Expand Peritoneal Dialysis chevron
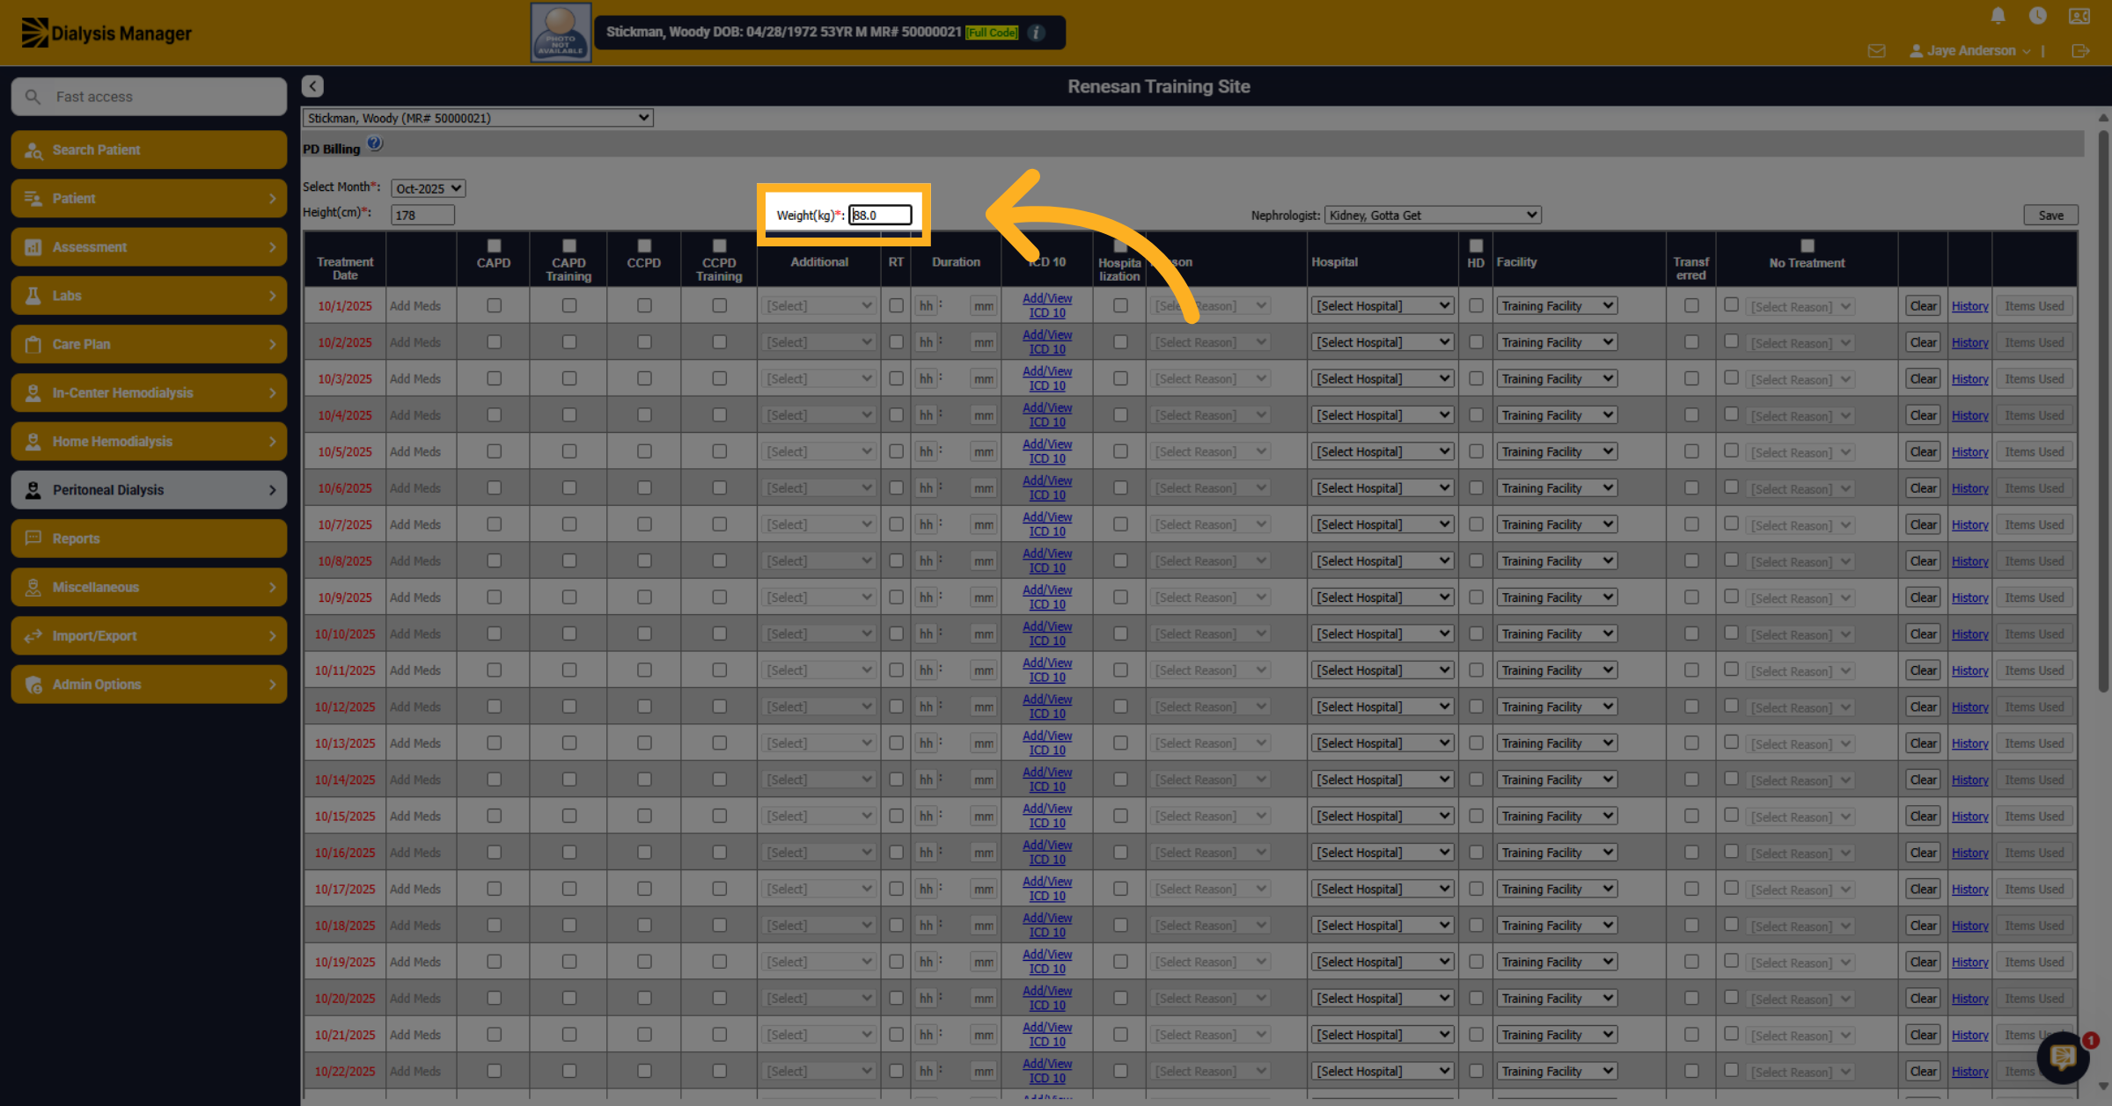2112x1106 pixels. (x=272, y=490)
